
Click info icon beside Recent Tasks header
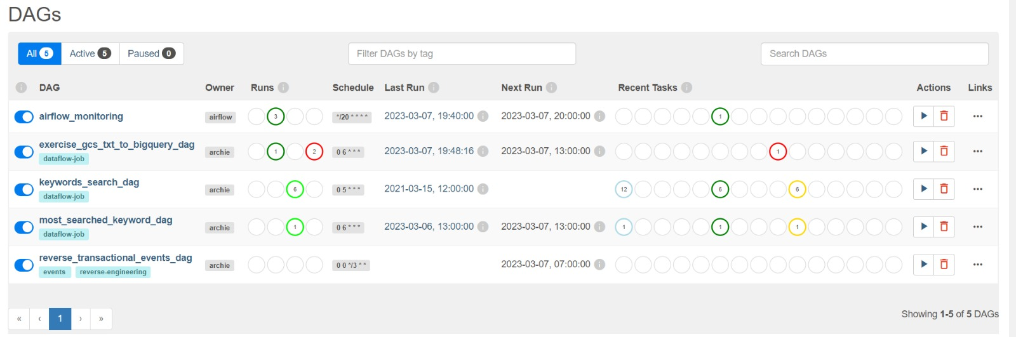686,88
